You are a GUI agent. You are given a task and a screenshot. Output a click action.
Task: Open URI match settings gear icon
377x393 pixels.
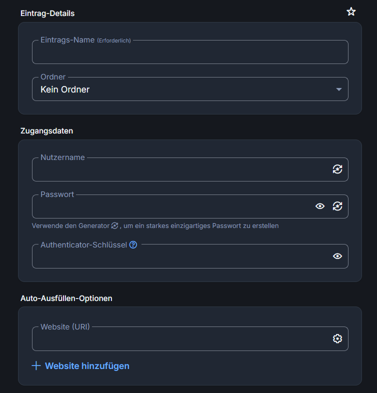coord(337,338)
